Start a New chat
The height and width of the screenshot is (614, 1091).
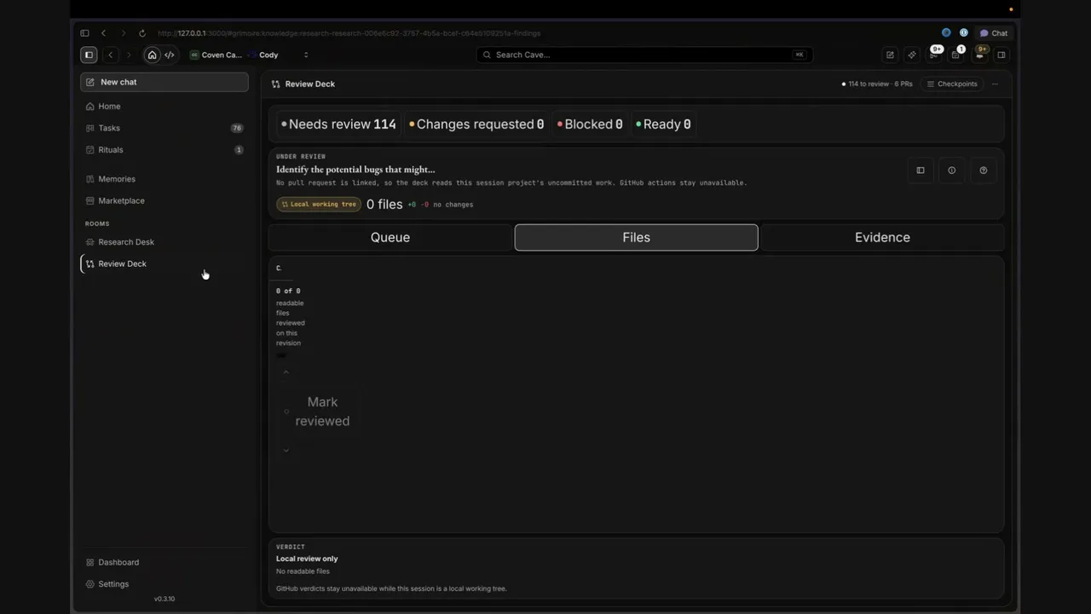[165, 82]
